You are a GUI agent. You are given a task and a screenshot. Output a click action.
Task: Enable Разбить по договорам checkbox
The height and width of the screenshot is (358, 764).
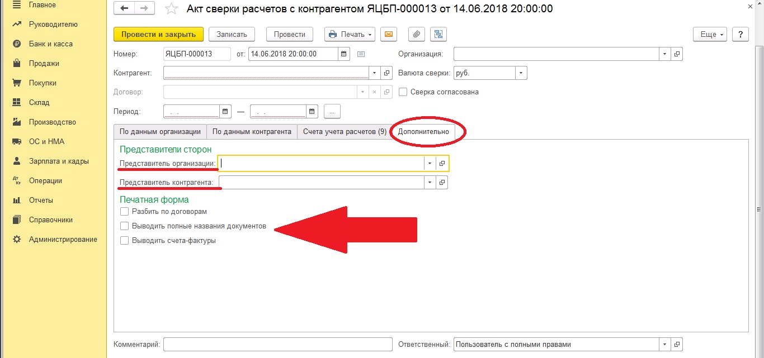coord(124,212)
